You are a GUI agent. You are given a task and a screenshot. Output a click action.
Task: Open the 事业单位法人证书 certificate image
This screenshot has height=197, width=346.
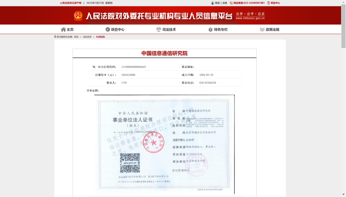click(x=164, y=144)
